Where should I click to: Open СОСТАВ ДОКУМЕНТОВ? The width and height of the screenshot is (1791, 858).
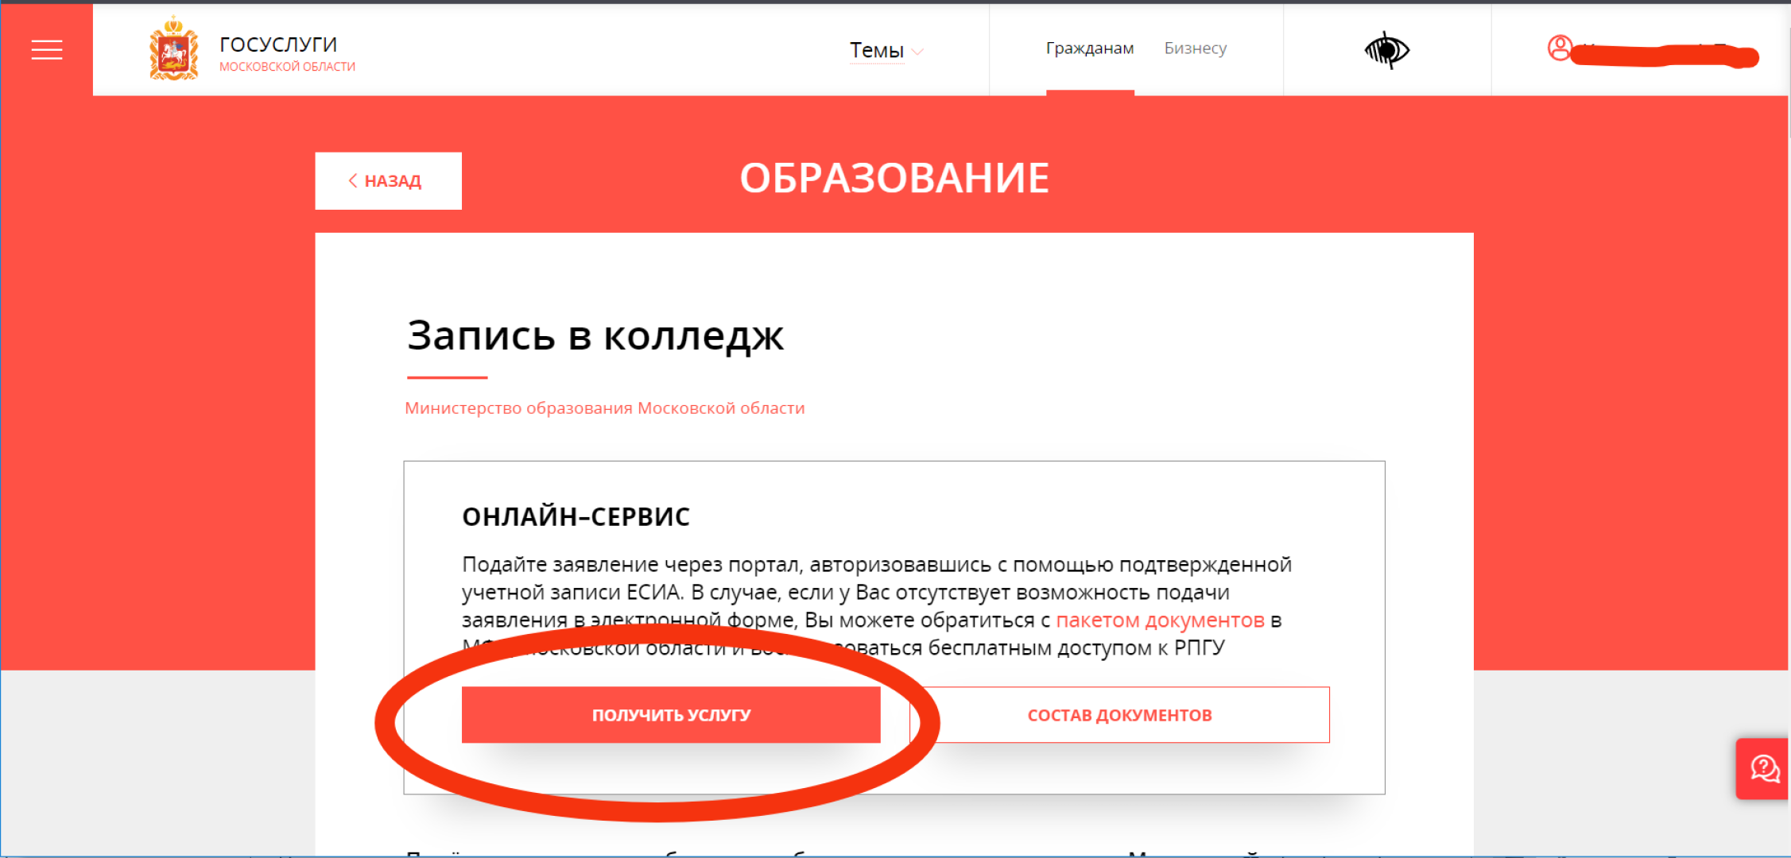1120,714
